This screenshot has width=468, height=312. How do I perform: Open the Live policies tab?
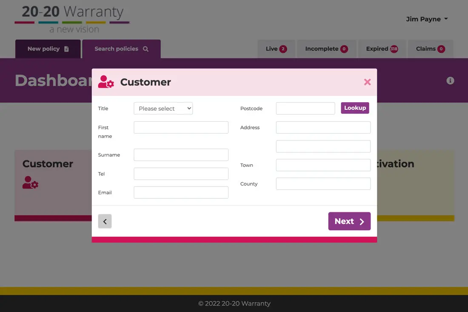click(276, 49)
